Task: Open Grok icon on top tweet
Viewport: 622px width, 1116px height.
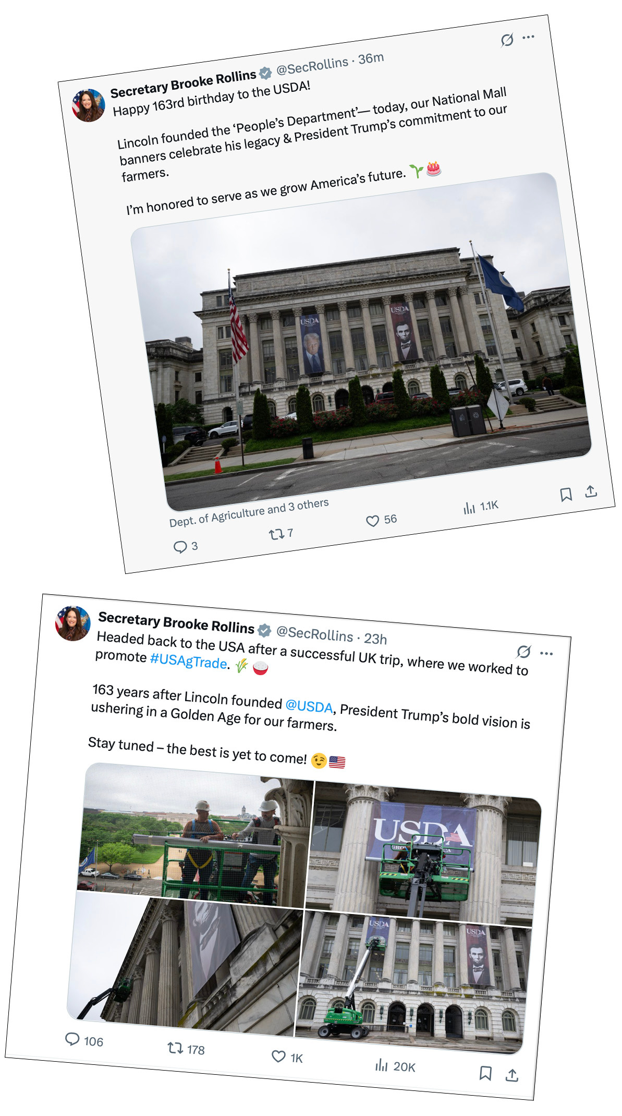Action: pyautogui.click(x=507, y=40)
